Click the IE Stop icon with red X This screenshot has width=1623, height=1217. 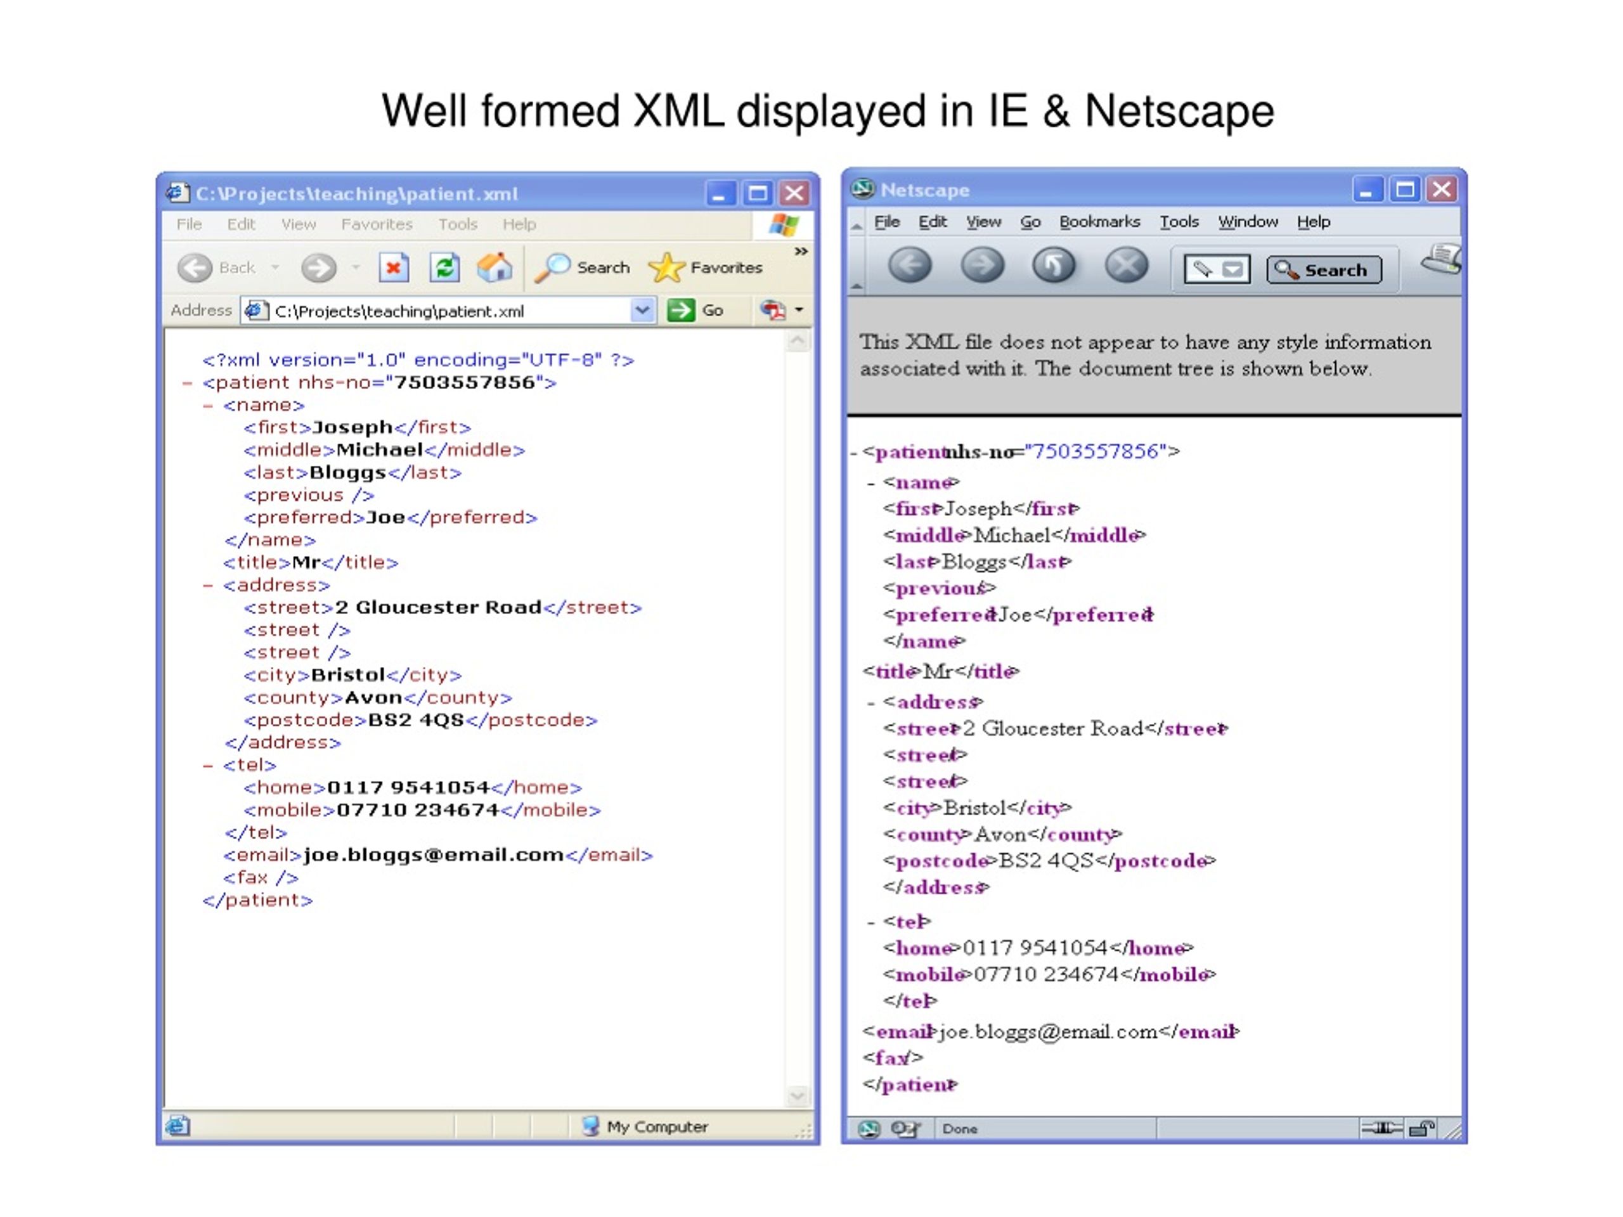394,267
